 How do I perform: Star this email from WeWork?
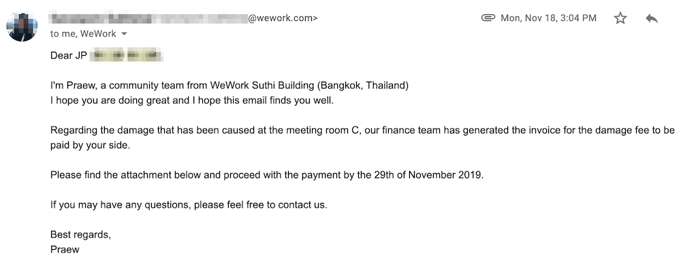[620, 18]
